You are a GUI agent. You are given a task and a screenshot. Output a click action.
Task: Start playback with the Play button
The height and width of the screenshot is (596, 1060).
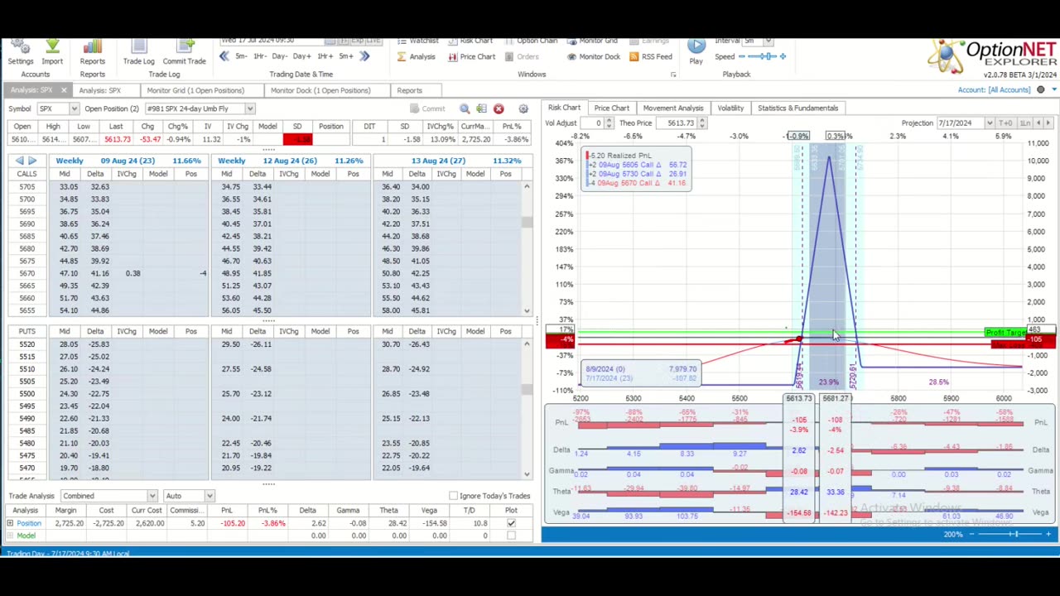[696, 50]
